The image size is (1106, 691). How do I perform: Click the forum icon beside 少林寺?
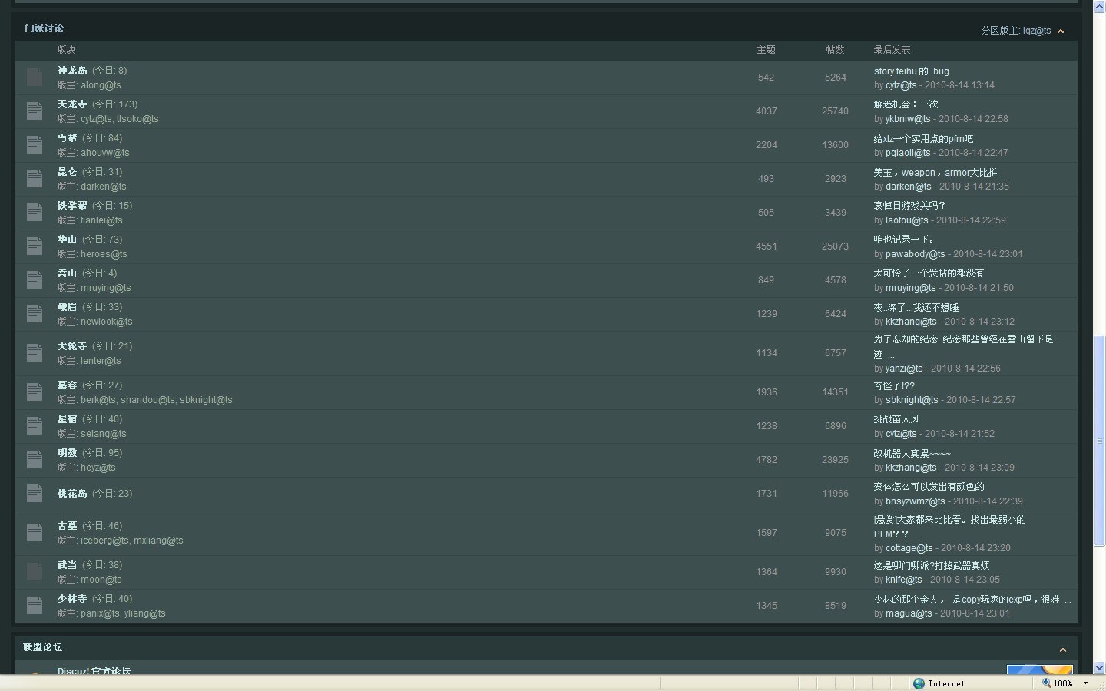pyautogui.click(x=34, y=605)
